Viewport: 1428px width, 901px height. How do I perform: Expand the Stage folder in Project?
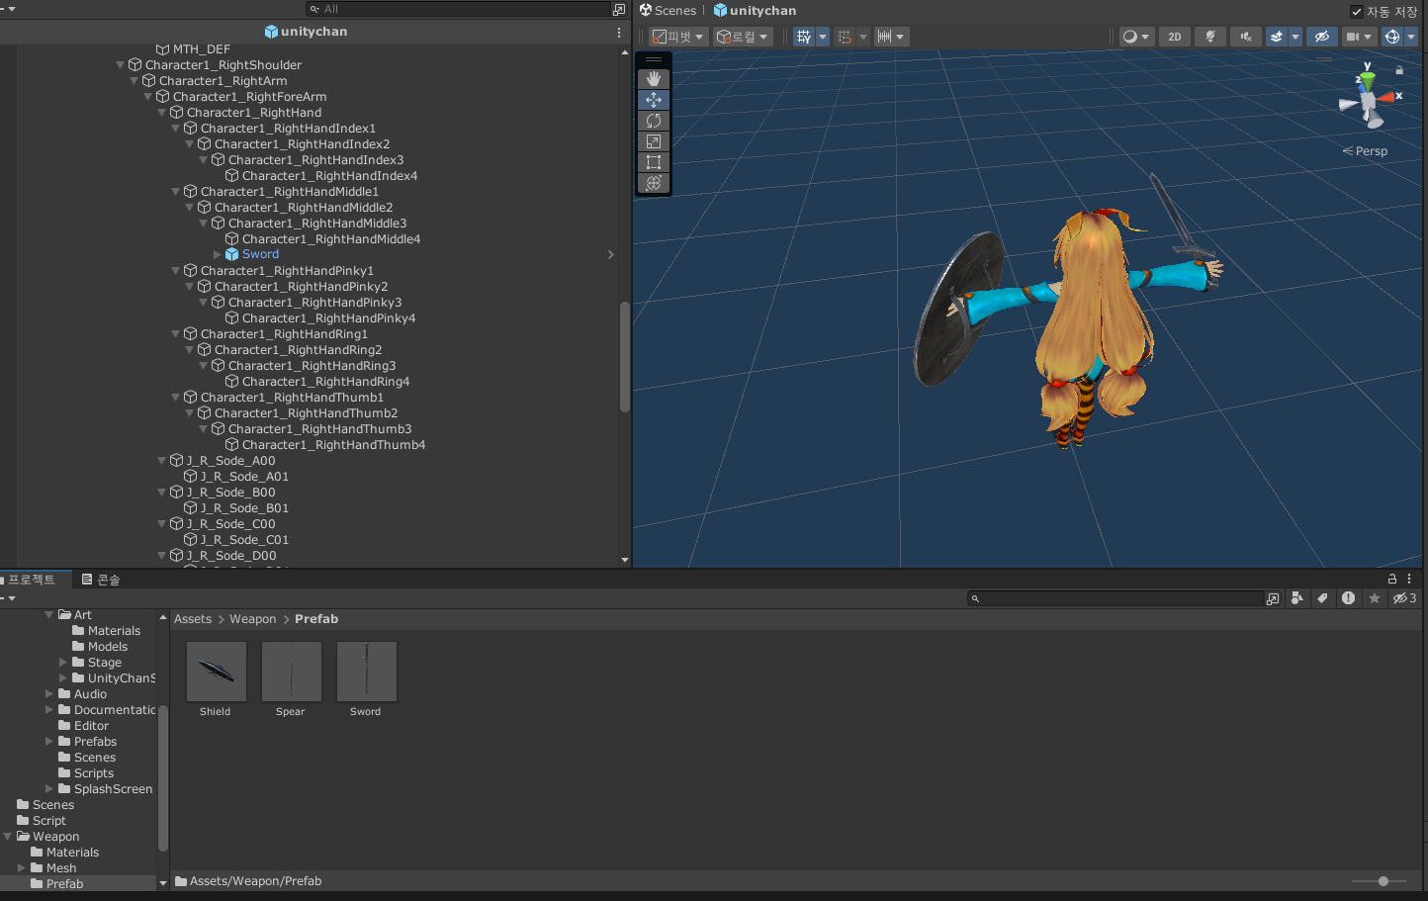tap(63, 663)
